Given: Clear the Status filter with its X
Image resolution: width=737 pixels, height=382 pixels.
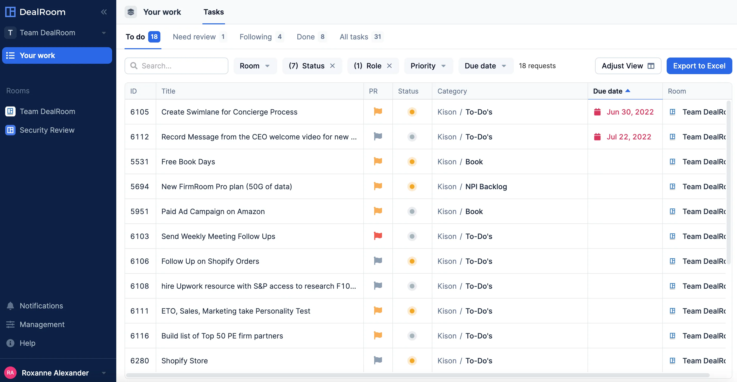Looking at the screenshot, I should [x=332, y=66].
